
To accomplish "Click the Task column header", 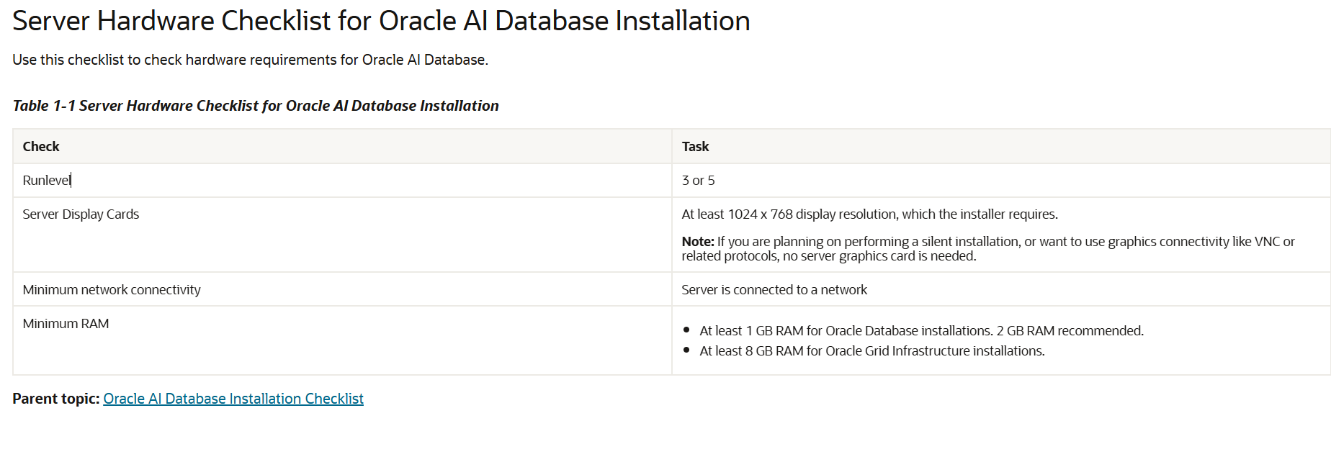I will point(695,147).
